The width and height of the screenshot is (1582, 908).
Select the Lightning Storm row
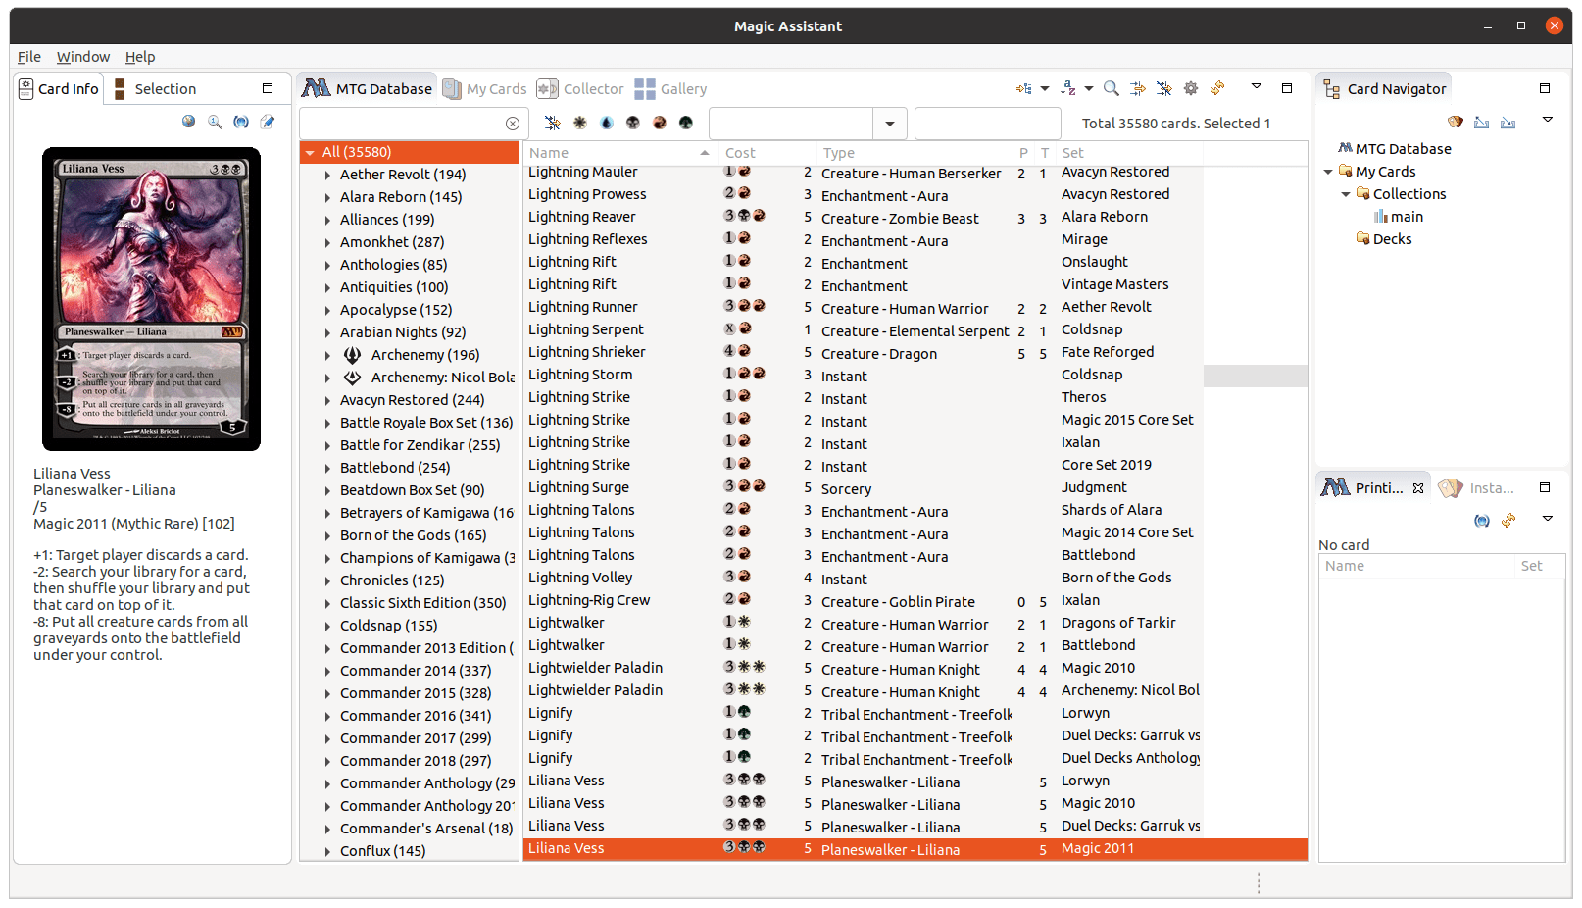click(915, 375)
